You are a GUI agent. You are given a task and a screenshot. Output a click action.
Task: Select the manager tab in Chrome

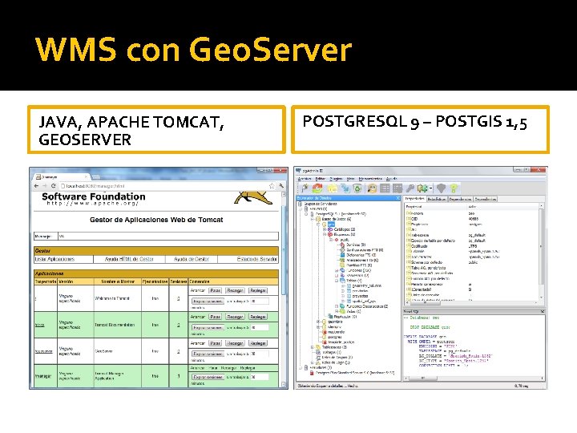click(61, 176)
